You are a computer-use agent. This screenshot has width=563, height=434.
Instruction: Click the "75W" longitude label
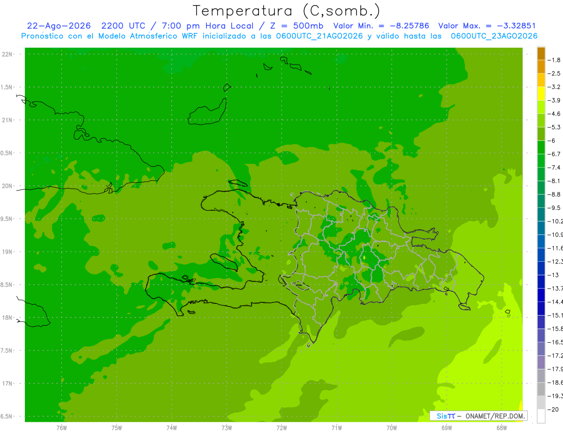(116, 428)
